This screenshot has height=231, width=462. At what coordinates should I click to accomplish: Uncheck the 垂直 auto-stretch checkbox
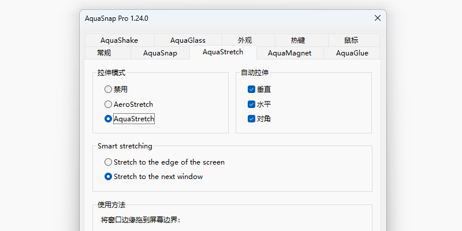pos(251,90)
